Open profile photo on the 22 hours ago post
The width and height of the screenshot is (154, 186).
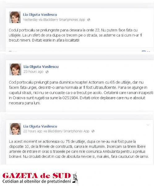pyautogui.click(x=15, y=129)
